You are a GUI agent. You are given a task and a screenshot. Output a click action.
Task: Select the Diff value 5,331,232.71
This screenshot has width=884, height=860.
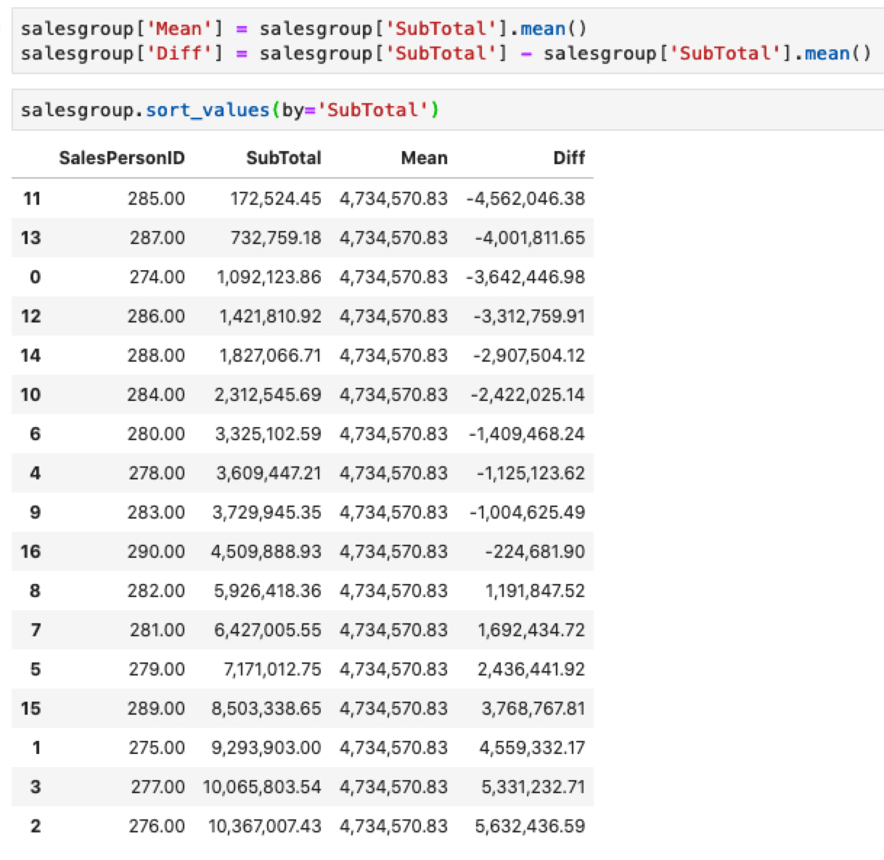(x=532, y=787)
